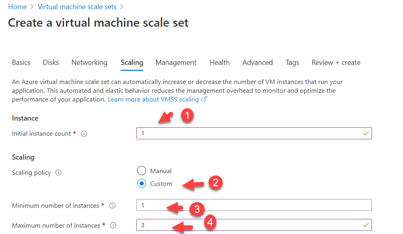Click Learn more about VMSS scaling link
Image resolution: width=403 pixels, height=234 pixels.
153,99
